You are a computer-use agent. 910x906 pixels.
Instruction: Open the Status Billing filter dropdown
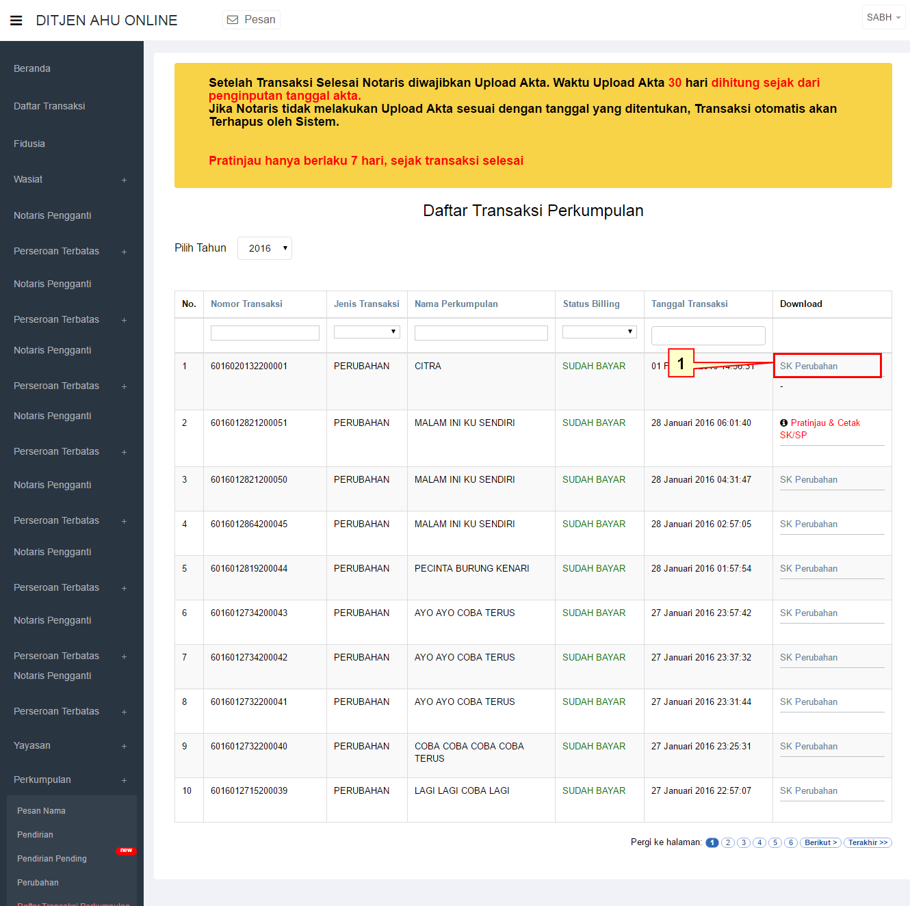click(x=599, y=332)
